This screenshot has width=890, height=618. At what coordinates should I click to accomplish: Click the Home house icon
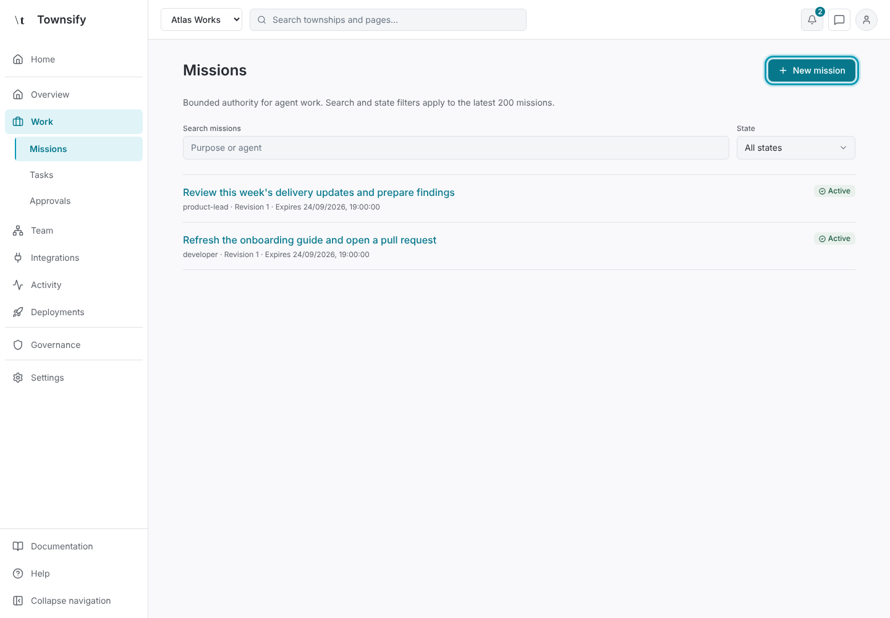point(18,59)
